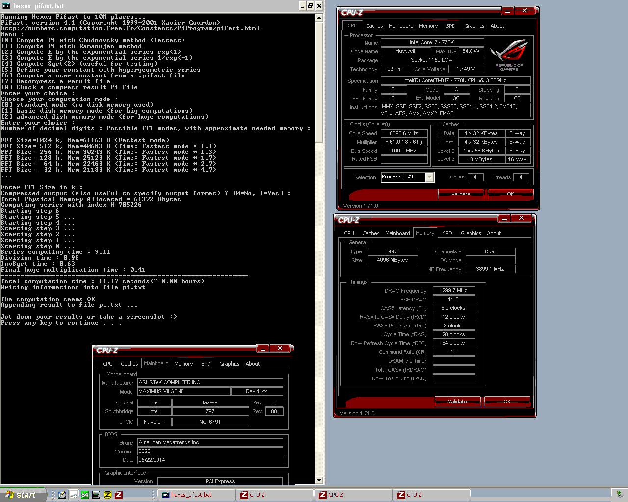
Task: Open the Windows start menu
Action: 23,495
